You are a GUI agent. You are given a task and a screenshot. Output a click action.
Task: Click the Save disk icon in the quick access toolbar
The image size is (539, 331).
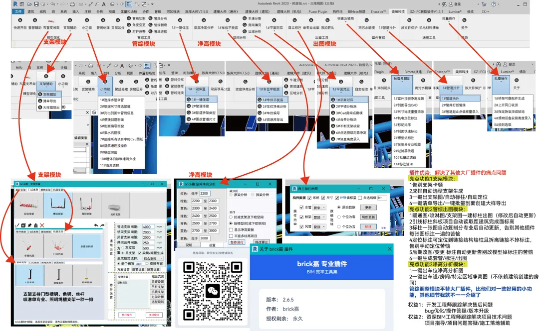point(36,4)
